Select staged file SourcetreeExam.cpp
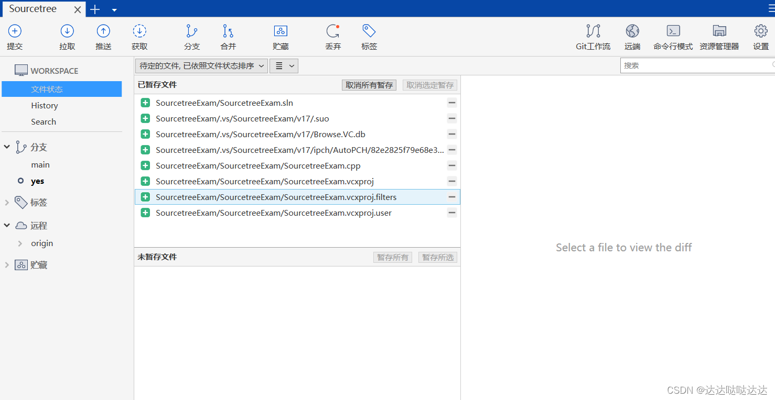This screenshot has height=400, width=775. pyautogui.click(x=297, y=165)
